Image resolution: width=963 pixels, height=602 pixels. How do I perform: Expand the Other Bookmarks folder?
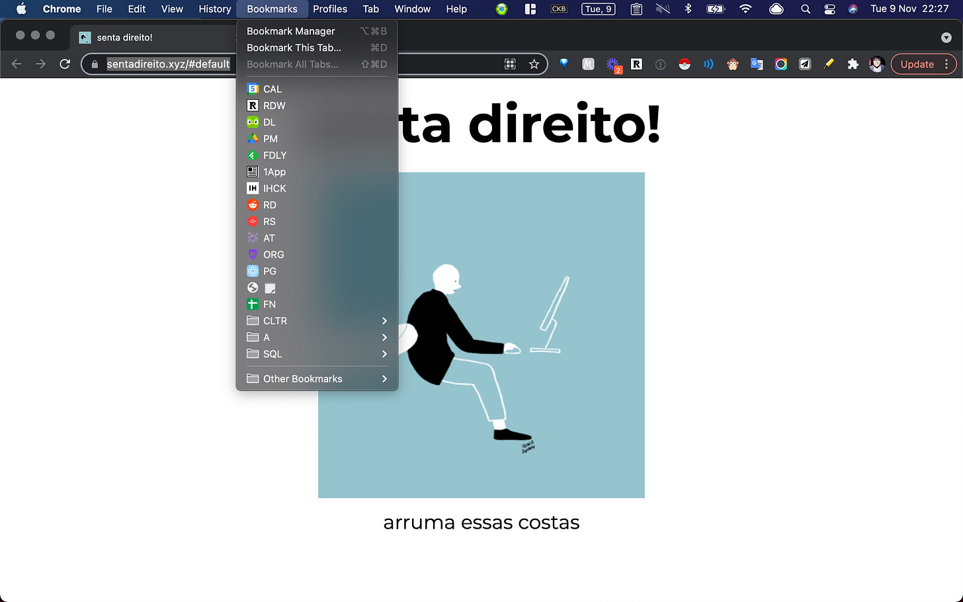tap(317, 378)
